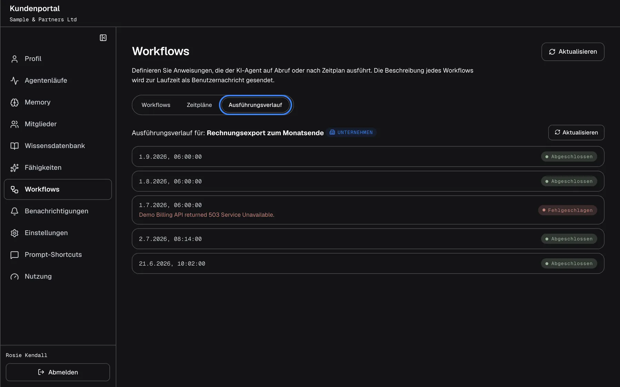The width and height of the screenshot is (620, 387).
Task: Open the run from 21.6.2026, 10:02:00
Action: tap(368, 264)
